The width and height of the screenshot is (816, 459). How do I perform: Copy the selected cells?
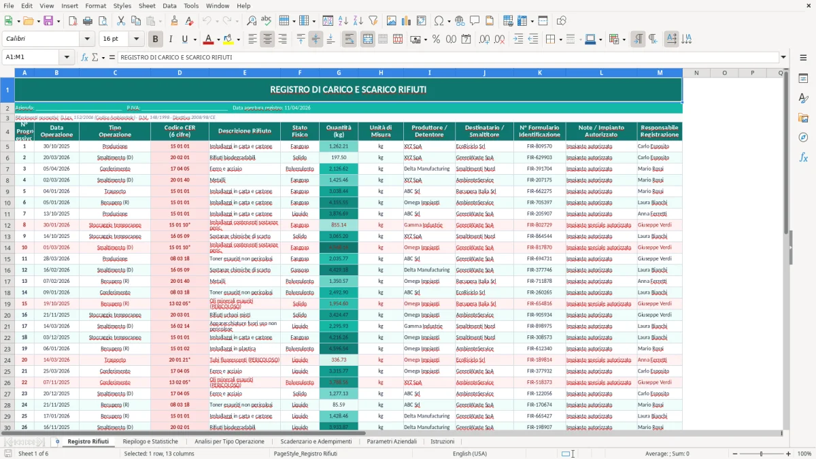(x=136, y=21)
